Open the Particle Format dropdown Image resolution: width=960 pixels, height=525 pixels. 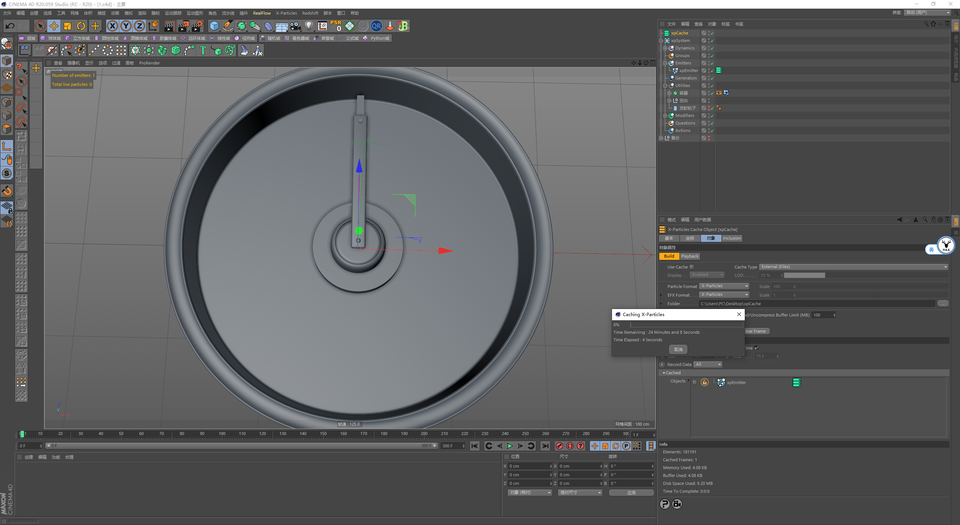pyautogui.click(x=724, y=286)
